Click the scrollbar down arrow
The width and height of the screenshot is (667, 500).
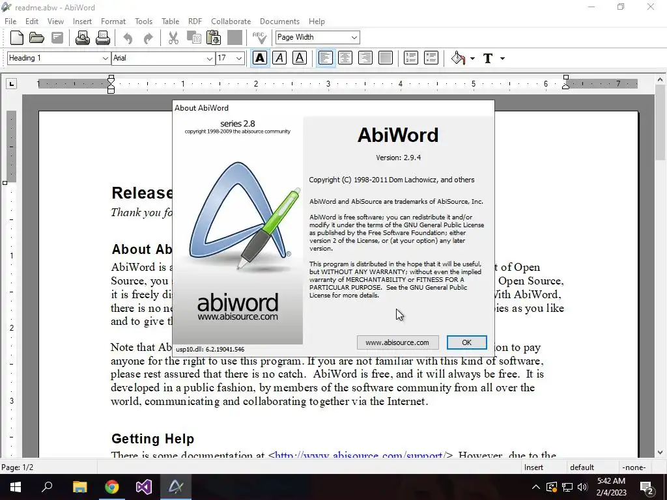click(x=660, y=452)
